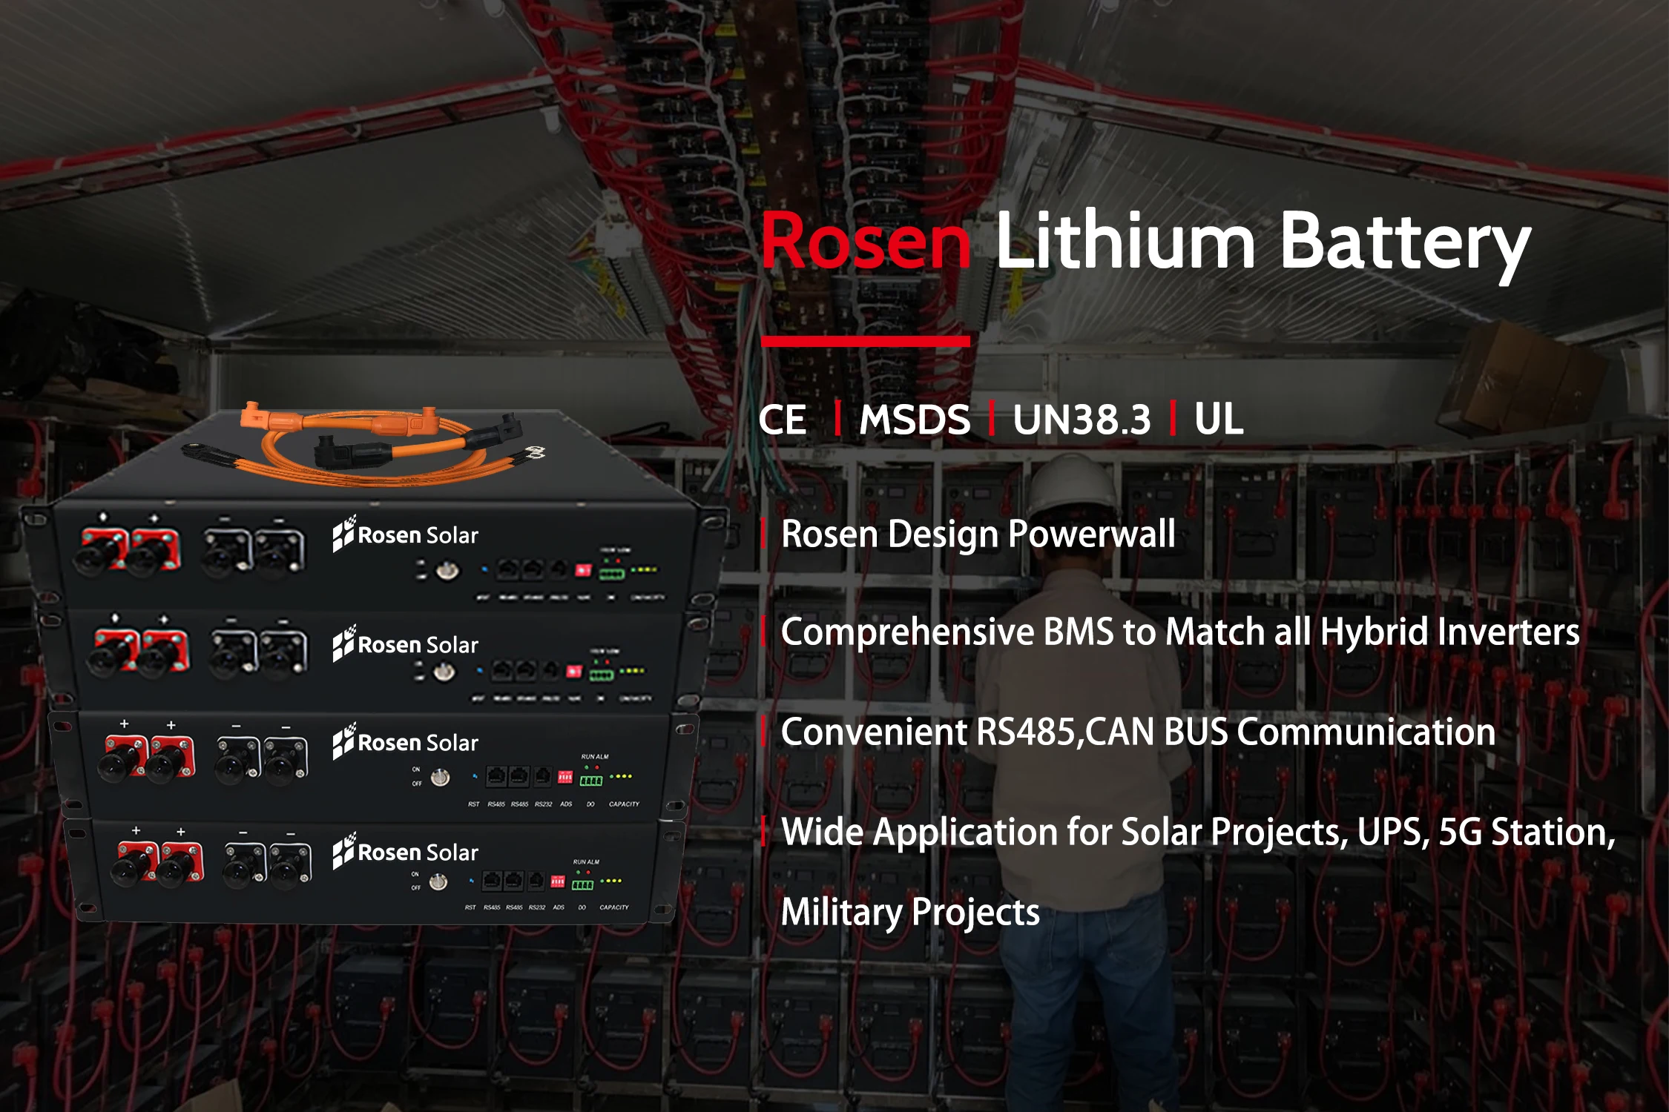
Task: Toggle the ON/OFF power switch
Action: pyautogui.click(x=440, y=777)
